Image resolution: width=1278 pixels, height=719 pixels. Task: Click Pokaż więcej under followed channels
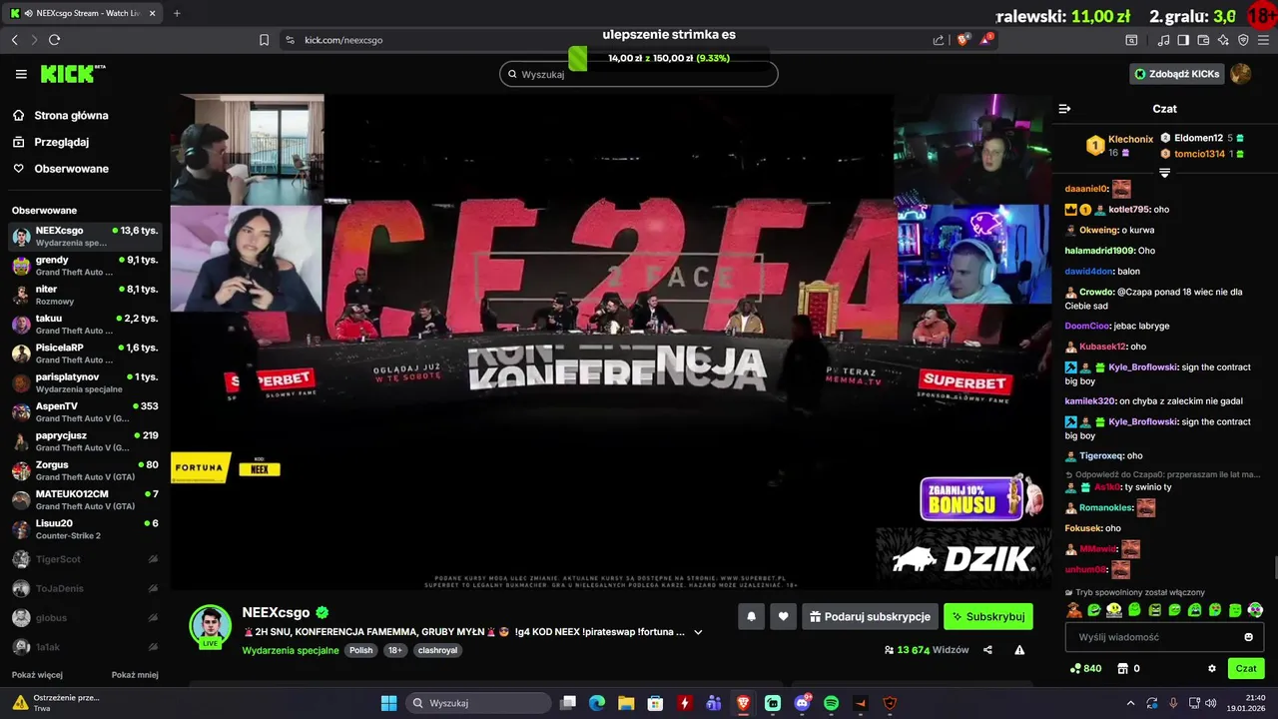pos(37,675)
